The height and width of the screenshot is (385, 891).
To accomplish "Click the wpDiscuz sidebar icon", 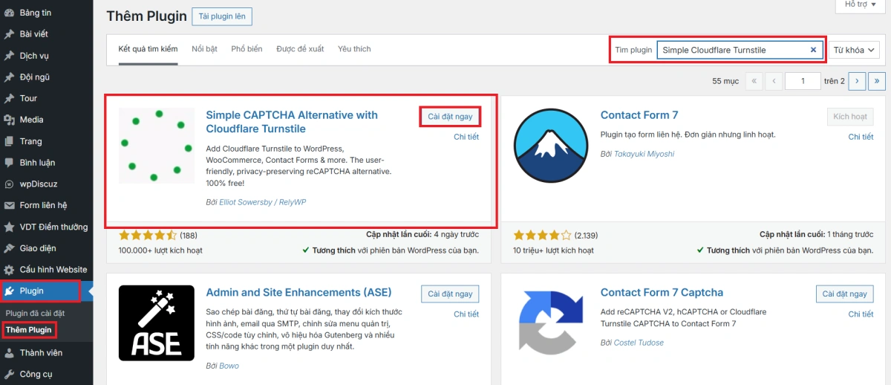I will [x=9, y=184].
